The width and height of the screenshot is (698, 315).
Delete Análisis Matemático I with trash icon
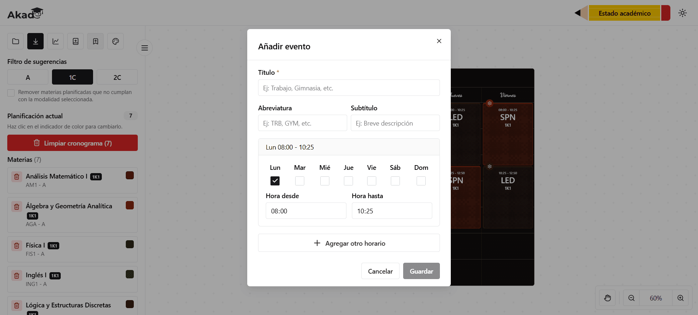pos(17,177)
